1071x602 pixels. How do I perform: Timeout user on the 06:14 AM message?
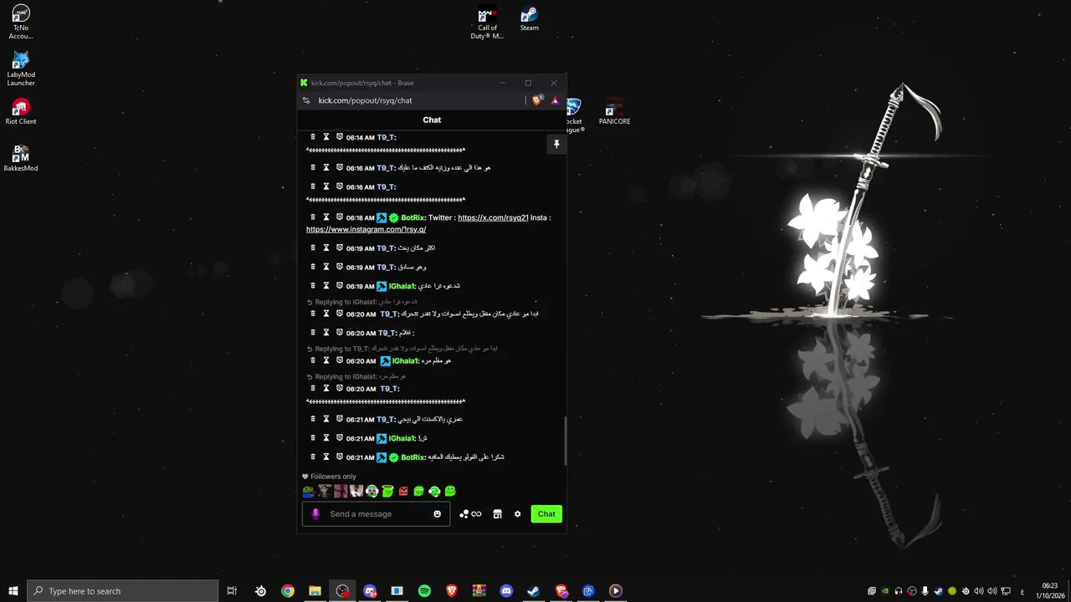pos(326,137)
